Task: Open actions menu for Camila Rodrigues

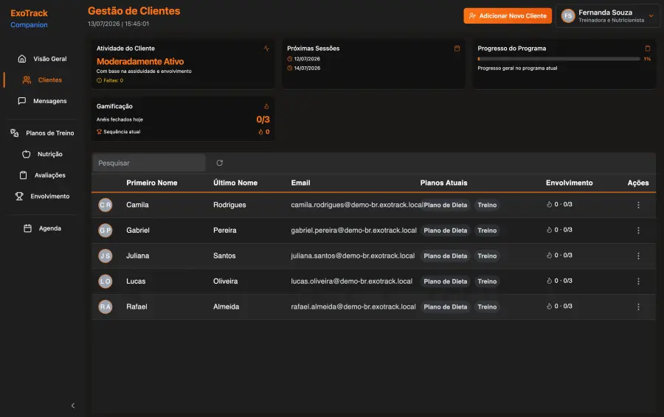Action: click(638, 205)
